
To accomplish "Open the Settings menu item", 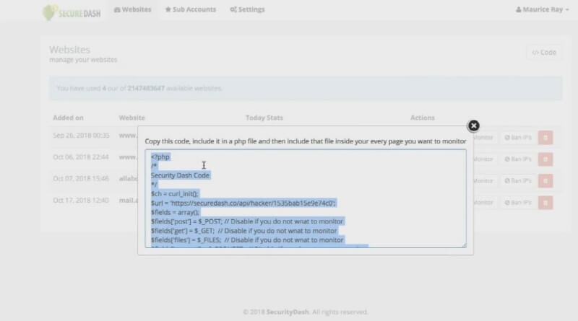I will coord(247,9).
